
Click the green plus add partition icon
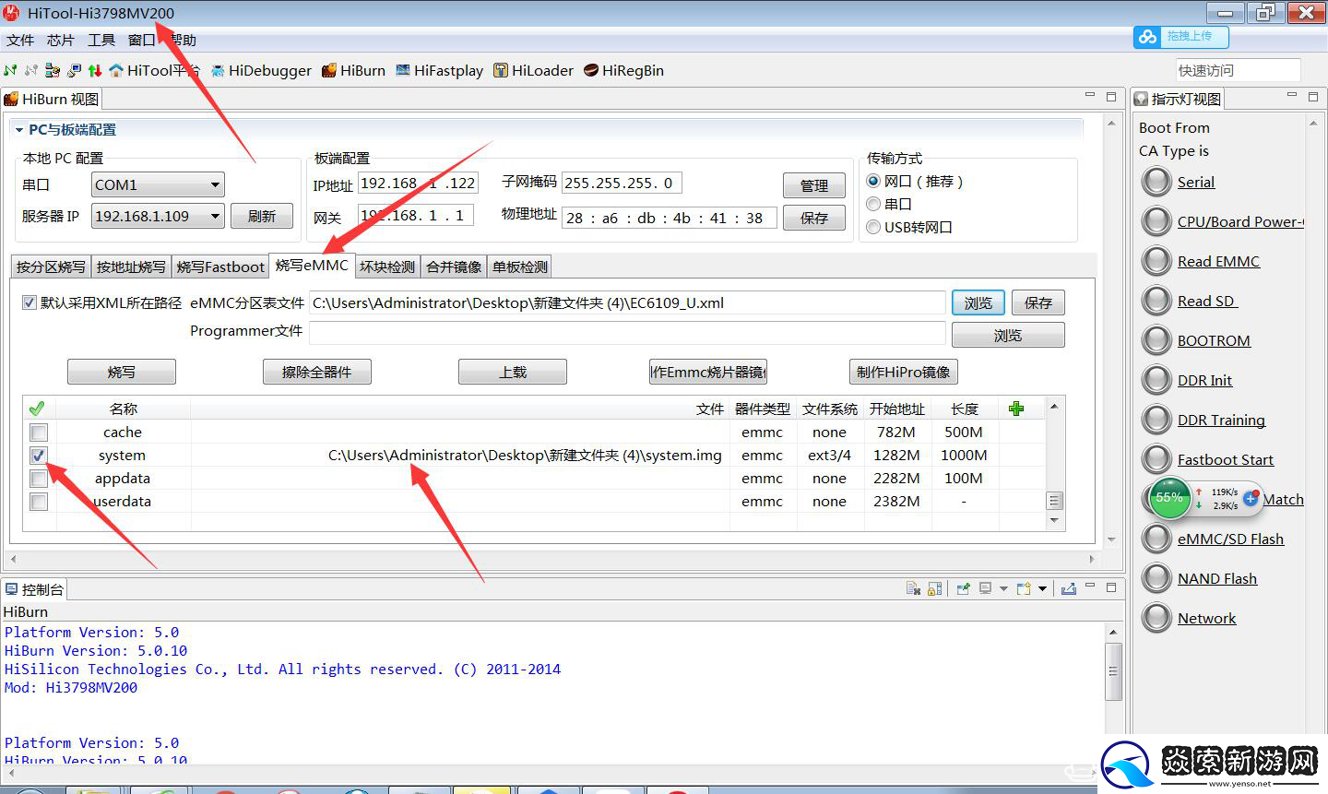point(1016,409)
